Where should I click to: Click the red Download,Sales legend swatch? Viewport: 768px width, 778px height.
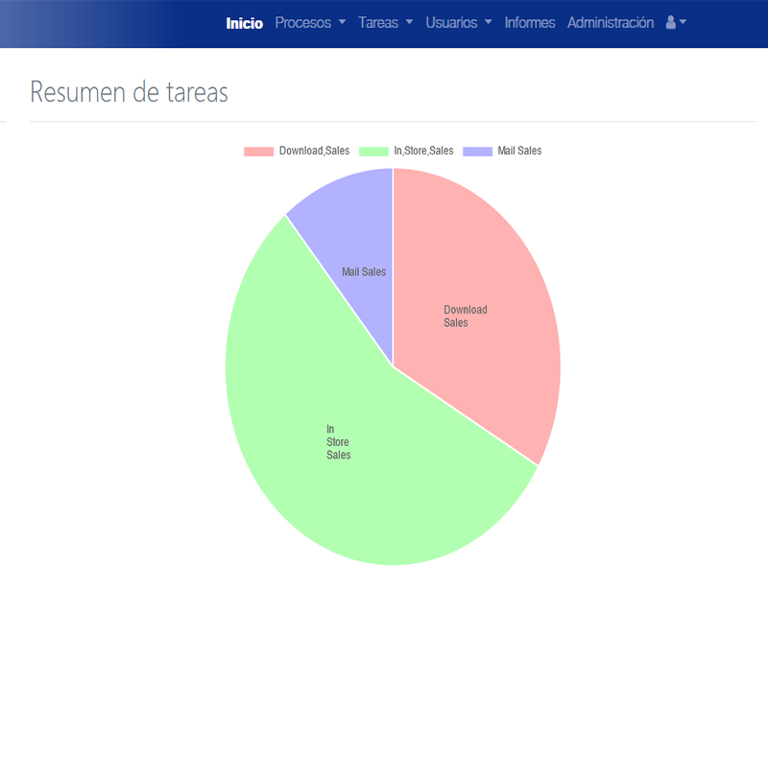click(258, 152)
